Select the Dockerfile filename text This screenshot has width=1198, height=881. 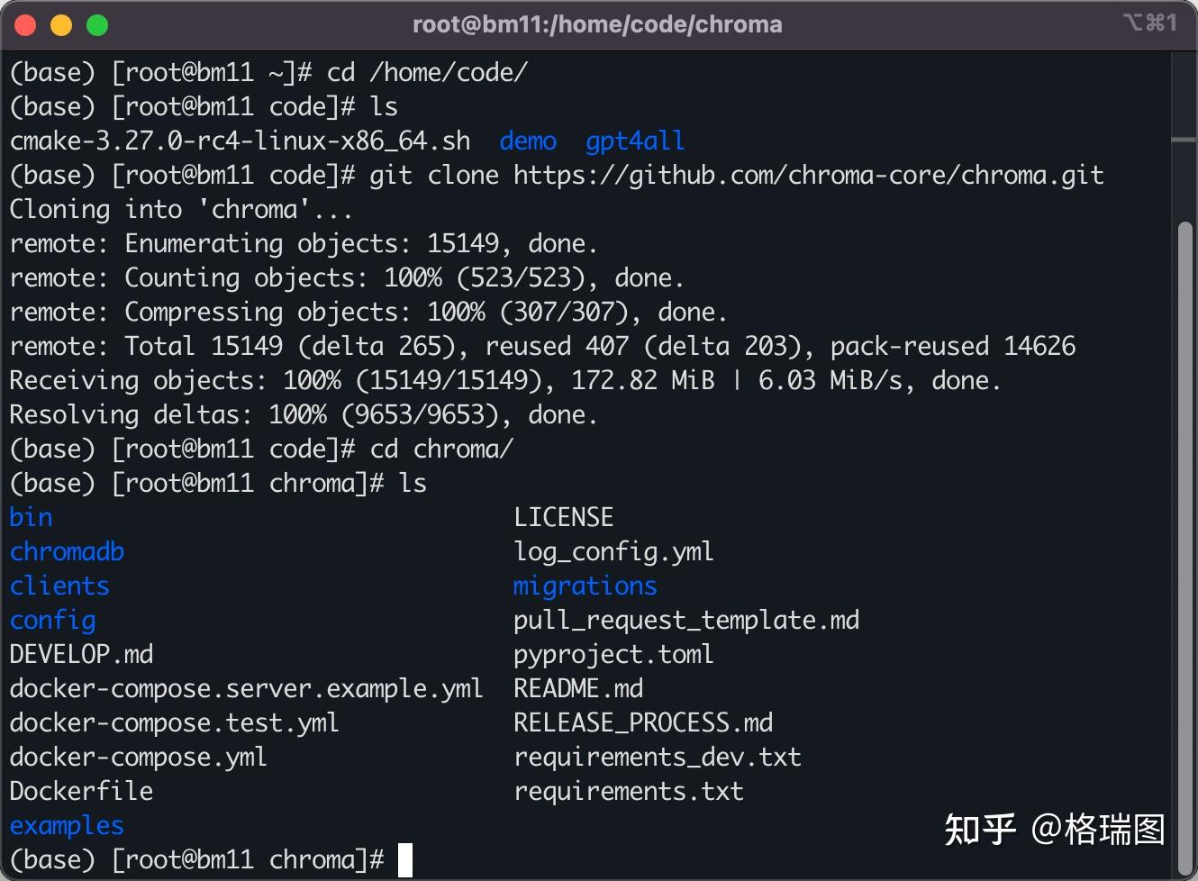(x=81, y=791)
